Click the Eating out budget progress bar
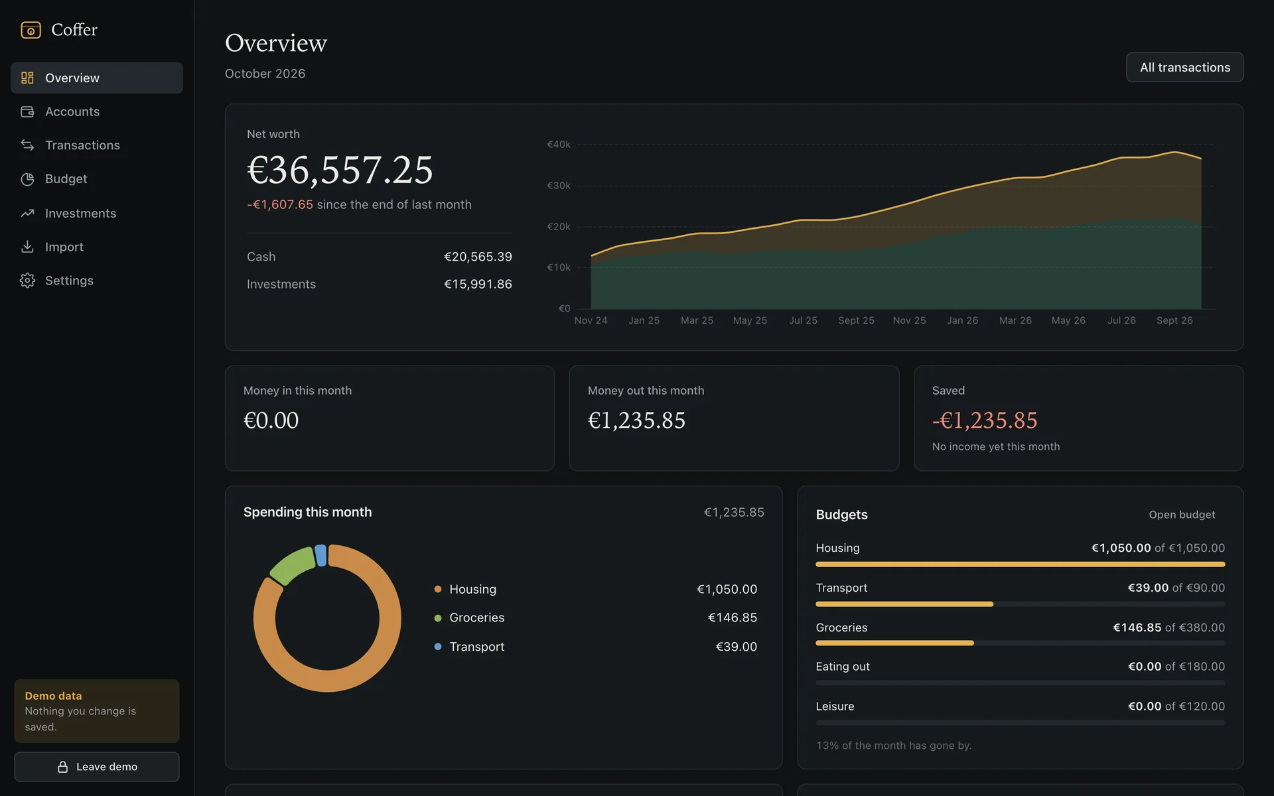 click(x=1020, y=683)
